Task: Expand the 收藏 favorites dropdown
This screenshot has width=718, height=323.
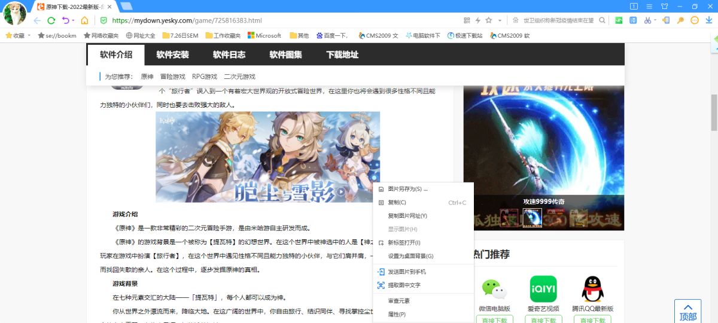Action: click(29, 35)
